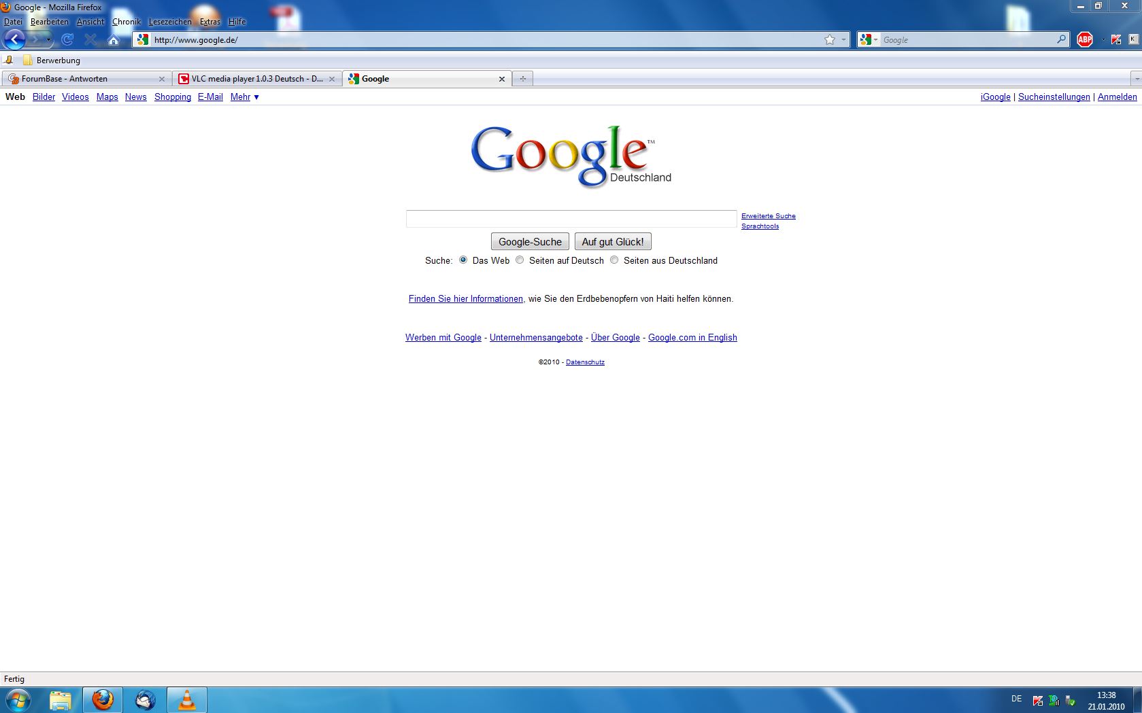
Task: Open Sucheinstellungen link
Action: [x=1054, y=97]
